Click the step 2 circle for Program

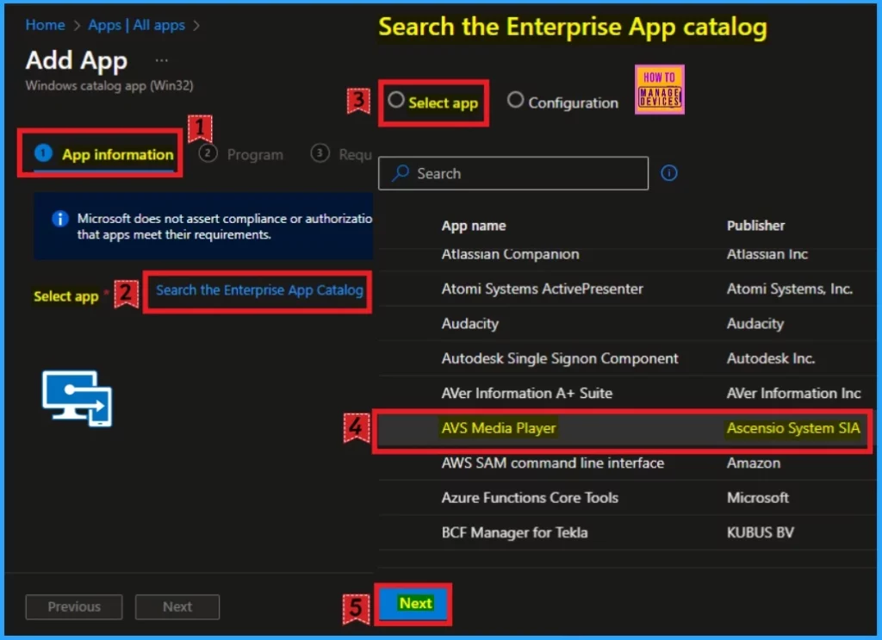pyautogui.click(x=208, y=153)
